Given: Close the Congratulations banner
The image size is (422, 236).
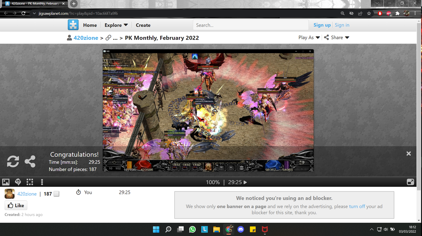Looking at the screenshot, I should coord(408,154).
